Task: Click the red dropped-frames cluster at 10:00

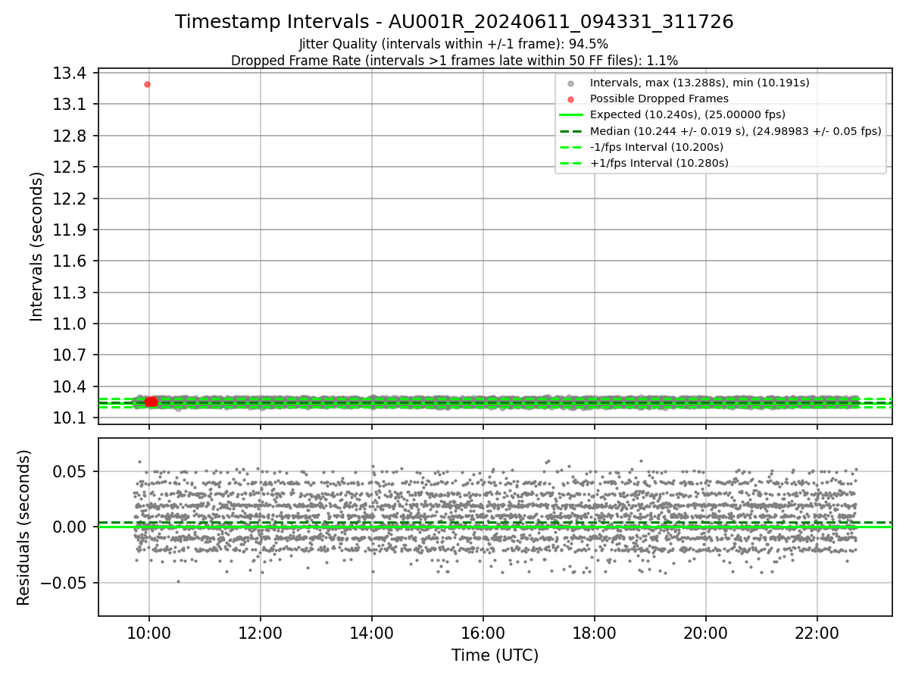Action: click(151, 402)
